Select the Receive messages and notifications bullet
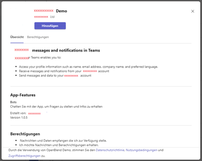Image resolution: width=202 pixels, height=161 pixels. pos(64,71)
